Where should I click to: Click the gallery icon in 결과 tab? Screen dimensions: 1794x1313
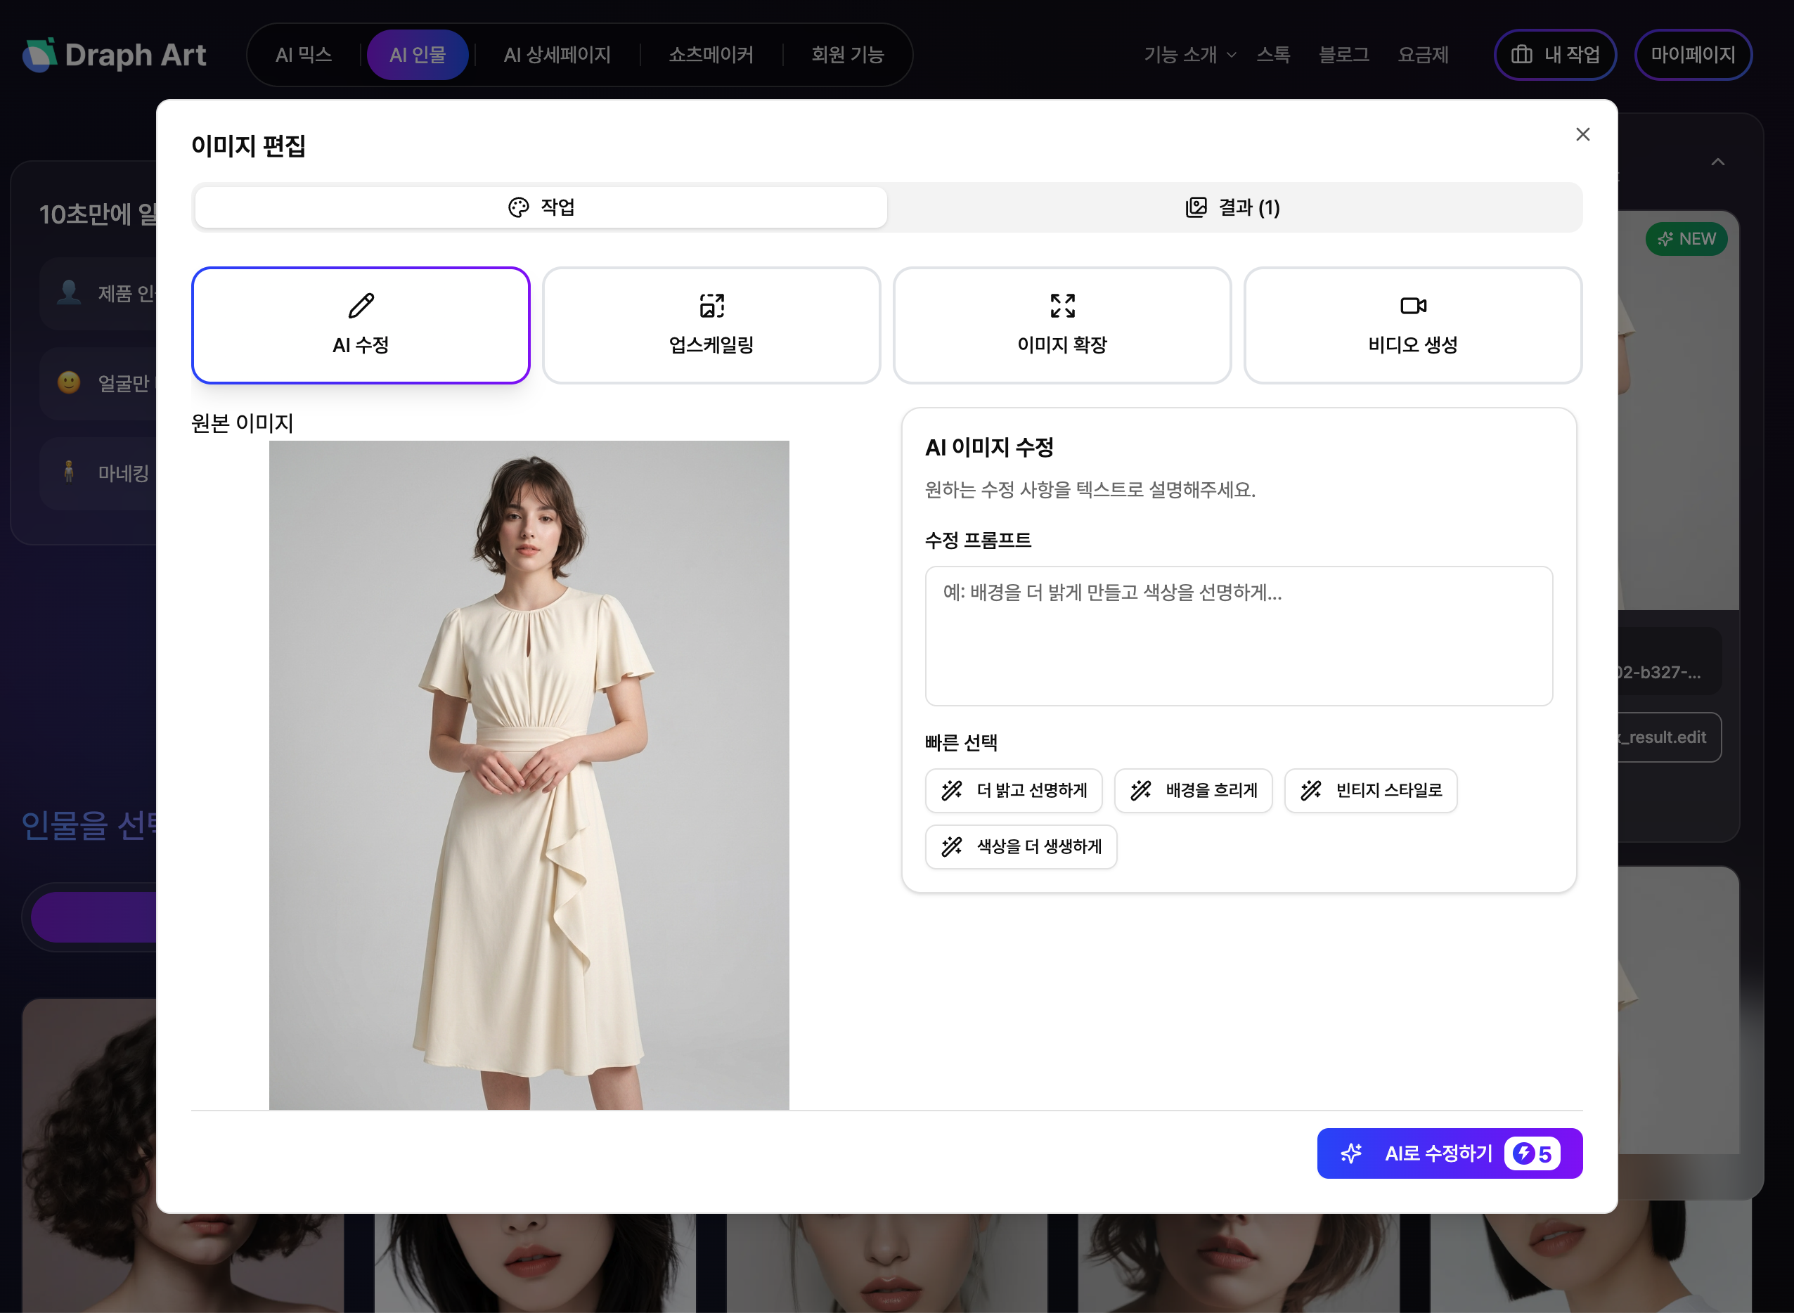coord(1196,207)
